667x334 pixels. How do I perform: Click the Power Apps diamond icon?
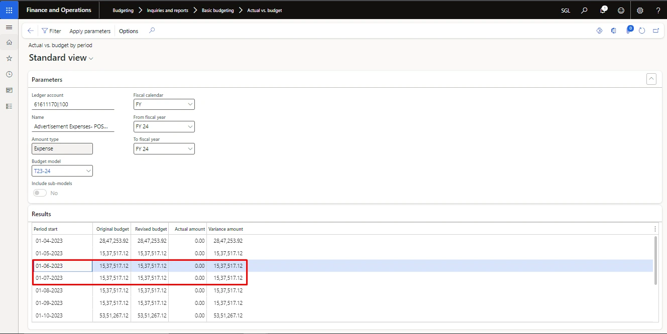[599, 31]
